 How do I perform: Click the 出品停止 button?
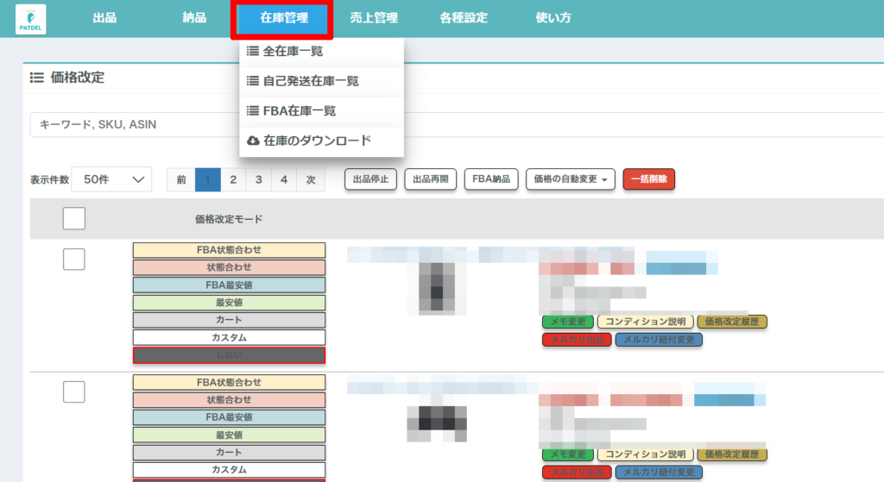370,179
